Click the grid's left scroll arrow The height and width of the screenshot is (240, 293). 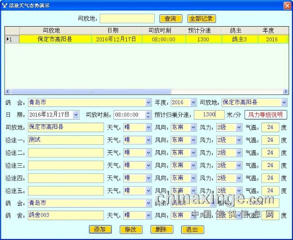(8, 92)
